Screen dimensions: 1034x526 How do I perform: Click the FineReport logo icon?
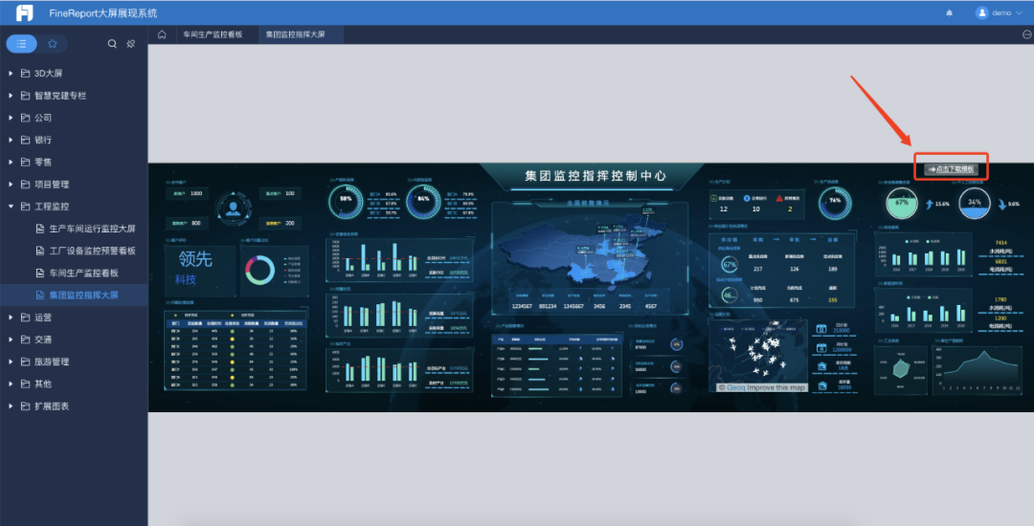[x=23, y=12]
